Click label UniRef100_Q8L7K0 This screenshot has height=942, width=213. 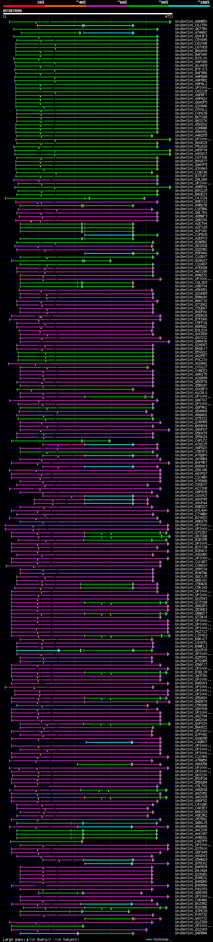(191, 213)
